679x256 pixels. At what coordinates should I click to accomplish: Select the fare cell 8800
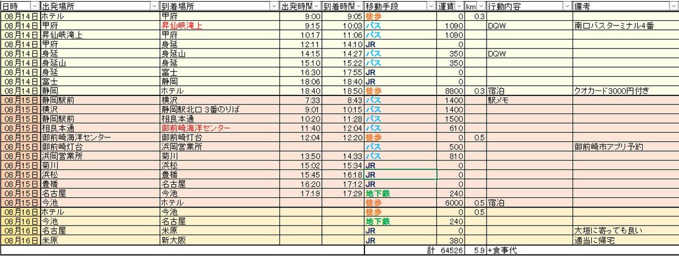coord(451,90)
